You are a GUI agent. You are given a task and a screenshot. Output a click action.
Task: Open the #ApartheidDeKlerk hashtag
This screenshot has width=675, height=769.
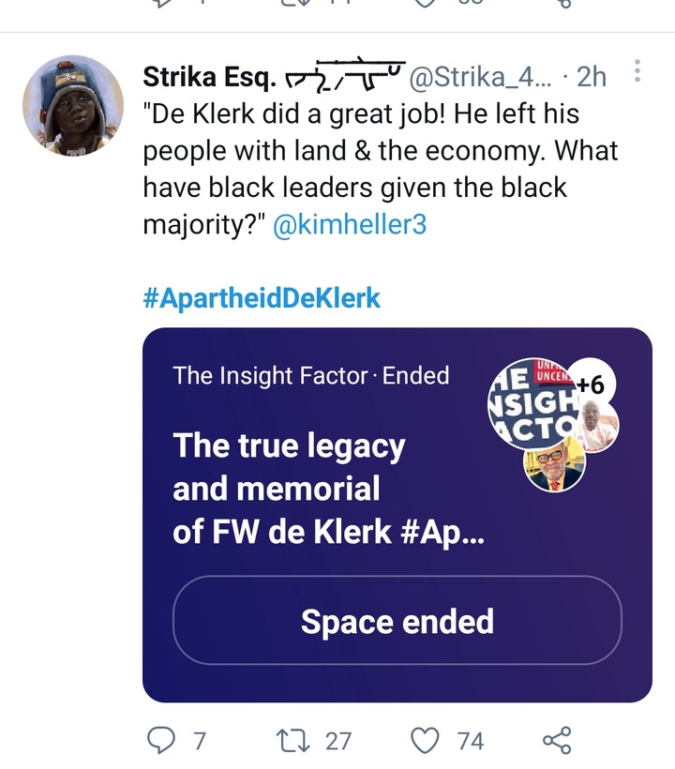click(x=262, y=297)
